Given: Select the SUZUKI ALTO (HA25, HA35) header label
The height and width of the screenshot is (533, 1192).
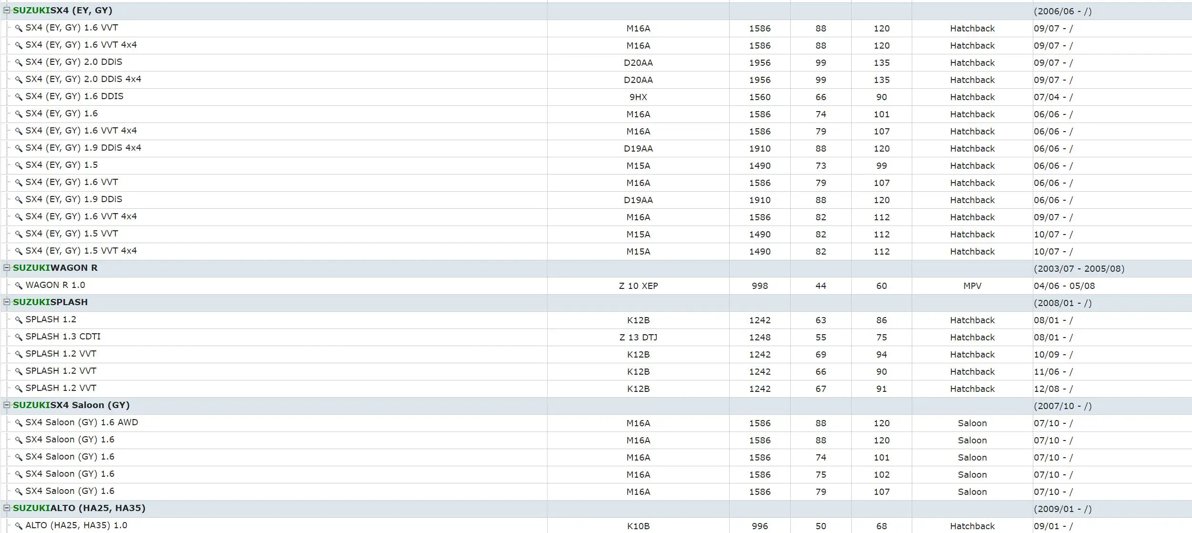Looking at the screenshot, I should coord(79,508).
